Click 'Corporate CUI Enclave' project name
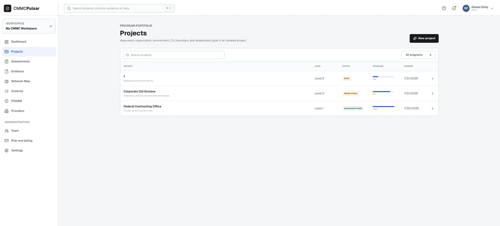 [139, 92]
